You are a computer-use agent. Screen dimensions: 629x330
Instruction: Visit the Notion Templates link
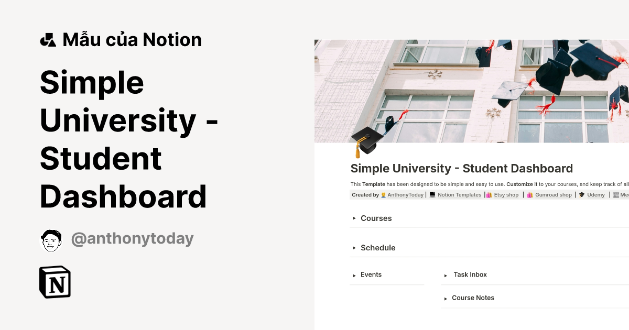tap(460, 194)
